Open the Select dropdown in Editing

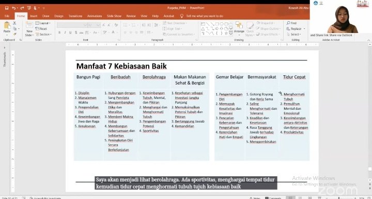click(x=293, y=35)
